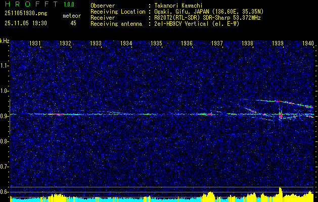Image resolution: width=318 pixels, height=202 pixels.
Task: Click the version number 1.0.0
Action: pyautogui.click(x=69, y=4)
